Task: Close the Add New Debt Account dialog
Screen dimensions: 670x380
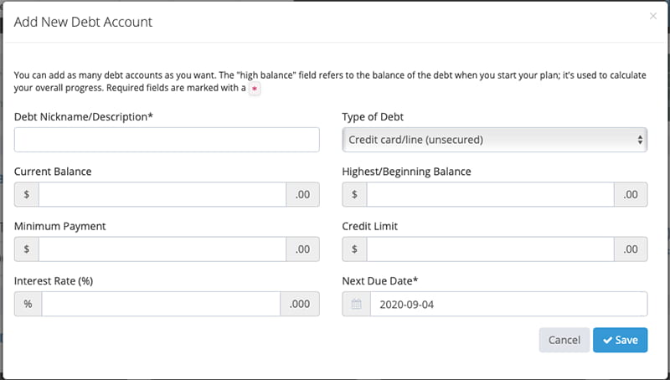Action: 653,16
